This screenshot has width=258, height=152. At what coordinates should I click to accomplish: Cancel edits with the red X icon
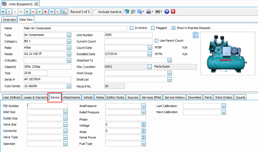tap(45, 12)
